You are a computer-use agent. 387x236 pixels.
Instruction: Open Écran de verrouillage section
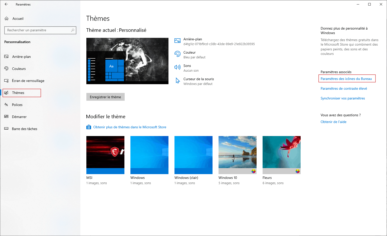(x=28, y=81)
